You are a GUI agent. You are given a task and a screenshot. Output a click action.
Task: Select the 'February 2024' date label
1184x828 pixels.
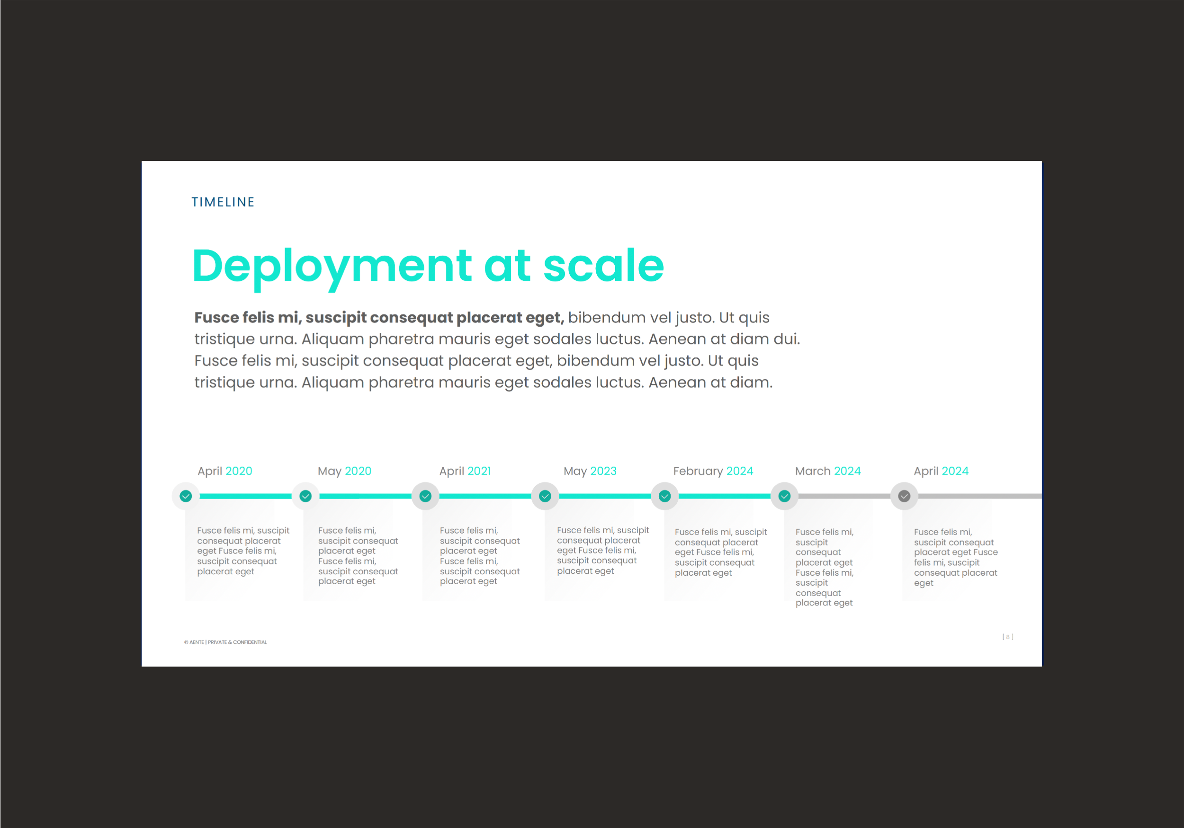713,471
